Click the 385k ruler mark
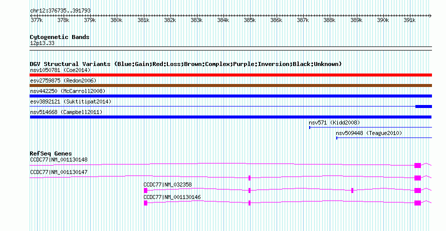Viewport: 446px width, 231px height. pyautogui.click(x=250, y=20)
